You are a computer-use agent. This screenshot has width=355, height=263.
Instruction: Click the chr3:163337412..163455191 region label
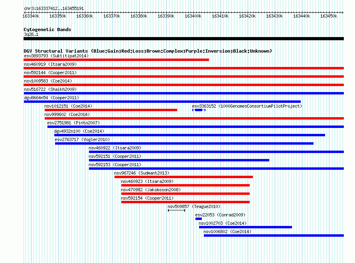pyautogui.click(x=54, y=8)
